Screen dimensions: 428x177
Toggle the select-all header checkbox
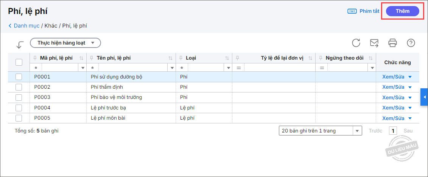click(19, 62)
